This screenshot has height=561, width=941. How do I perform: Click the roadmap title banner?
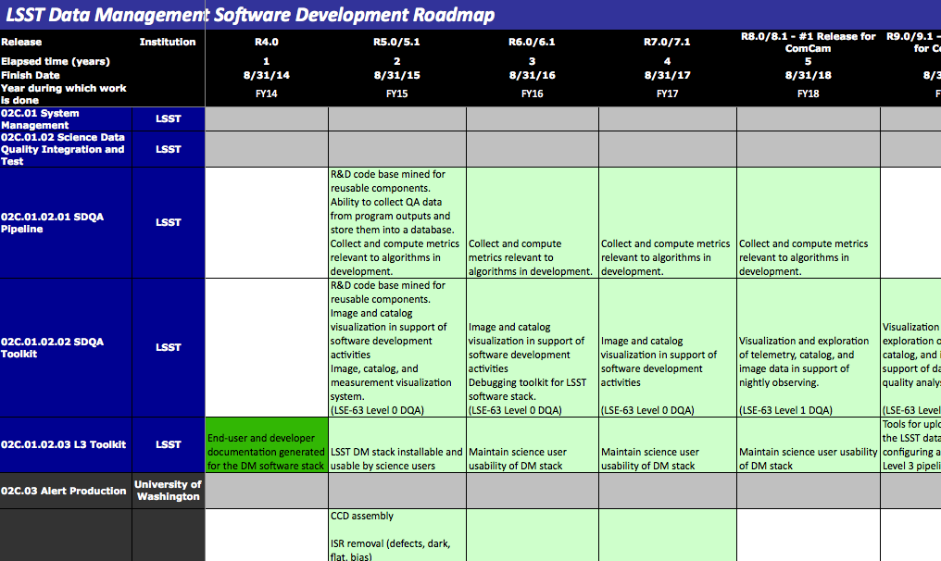(250, 15)
